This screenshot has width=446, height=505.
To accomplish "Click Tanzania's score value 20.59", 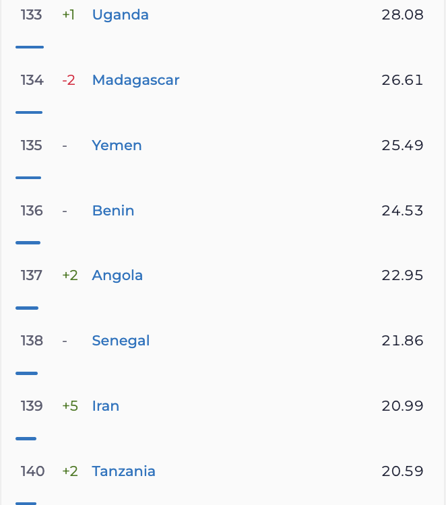I will (402, 471).
